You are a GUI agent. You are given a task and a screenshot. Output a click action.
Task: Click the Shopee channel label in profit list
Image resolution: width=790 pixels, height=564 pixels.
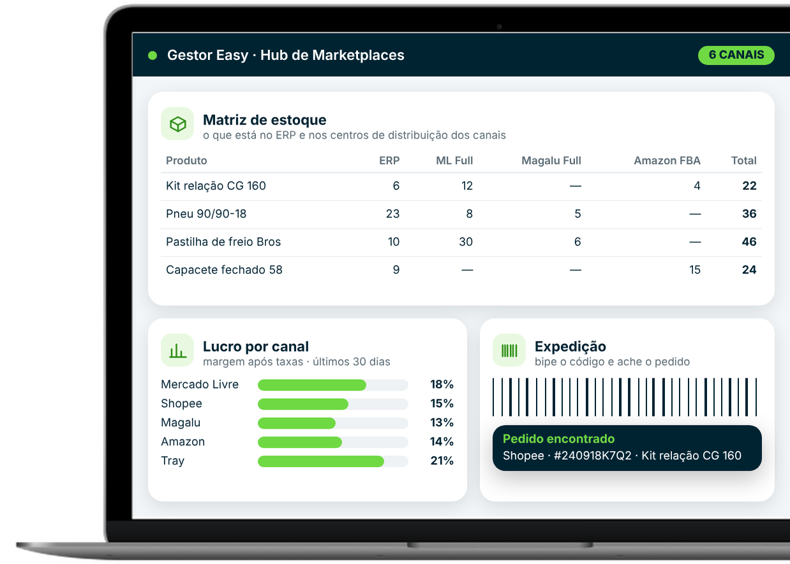181,404
